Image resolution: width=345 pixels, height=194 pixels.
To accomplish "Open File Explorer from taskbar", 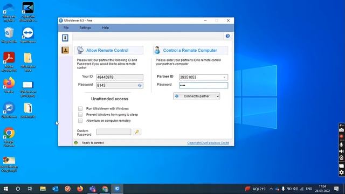I will point(43,189).
